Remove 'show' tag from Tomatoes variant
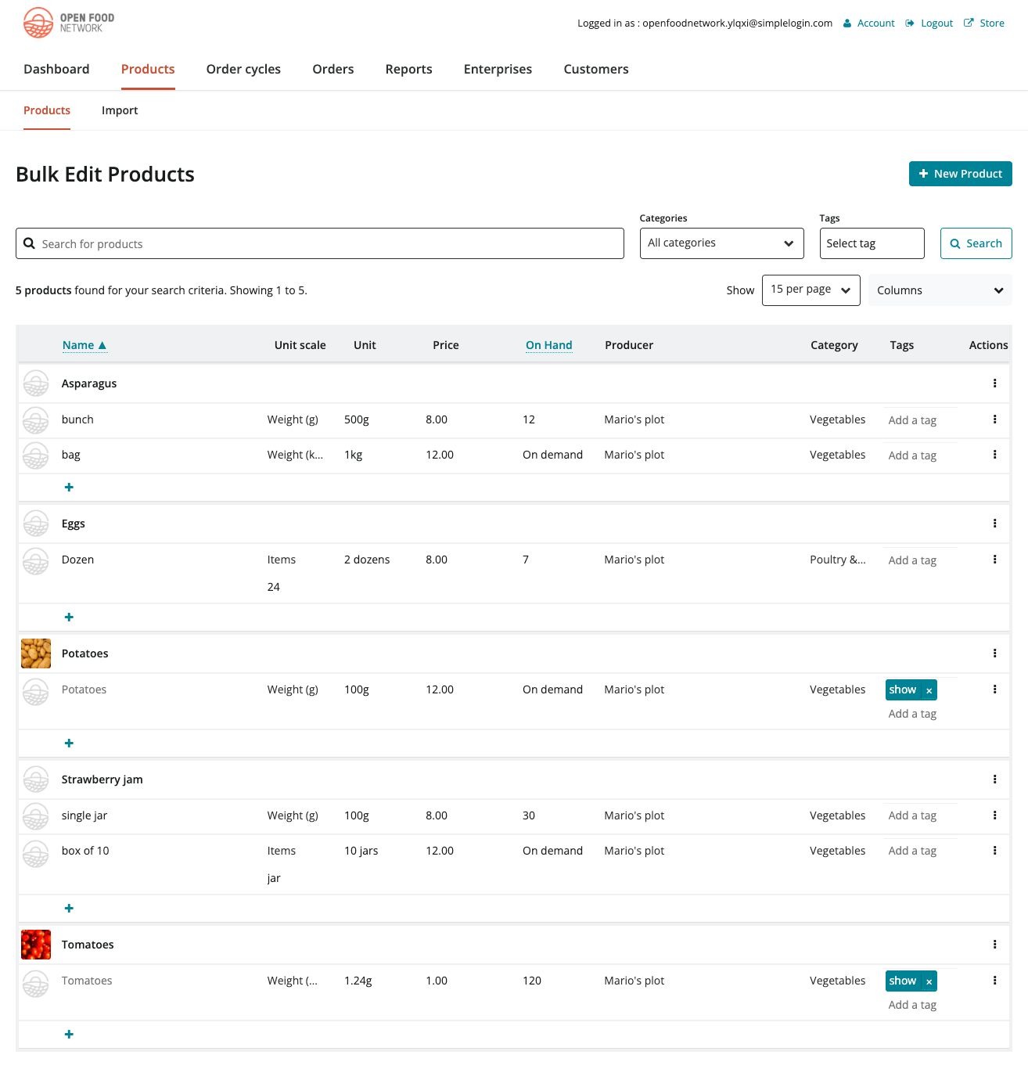1028x1080 pixels. click(929, 981)
